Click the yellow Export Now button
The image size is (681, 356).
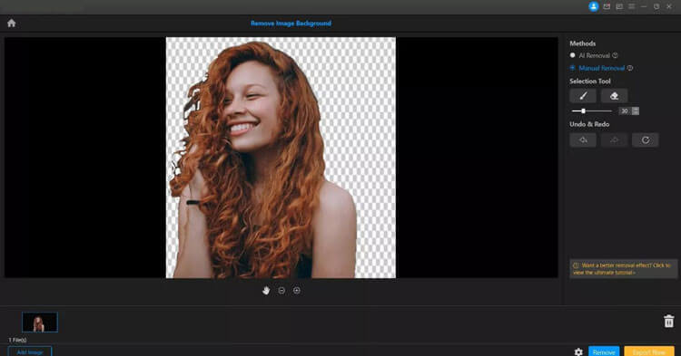649,351
